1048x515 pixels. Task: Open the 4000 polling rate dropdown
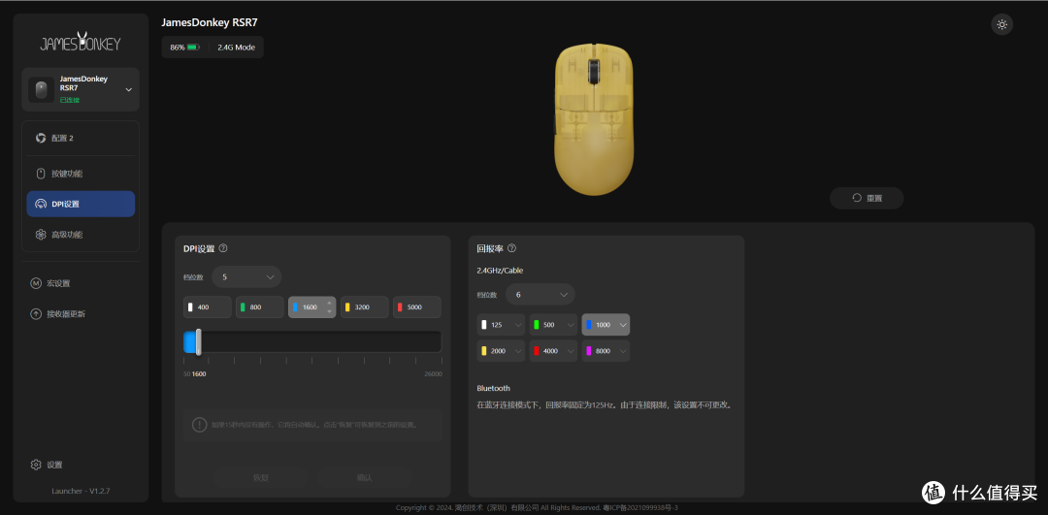[553, 351]
